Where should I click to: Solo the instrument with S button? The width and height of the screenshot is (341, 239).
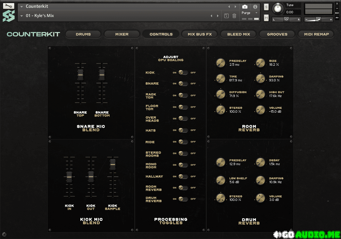[x=266, y=7]
